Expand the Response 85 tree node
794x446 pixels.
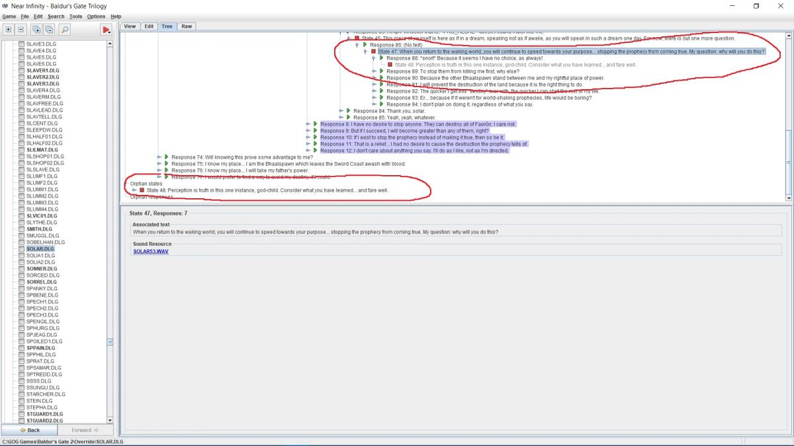340,118
